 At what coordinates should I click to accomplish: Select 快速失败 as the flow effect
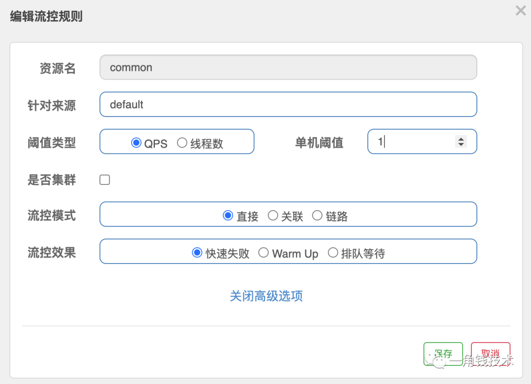[197, 253]
